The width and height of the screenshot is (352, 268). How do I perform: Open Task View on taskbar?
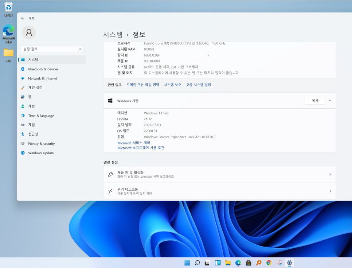tap(207, 263)
